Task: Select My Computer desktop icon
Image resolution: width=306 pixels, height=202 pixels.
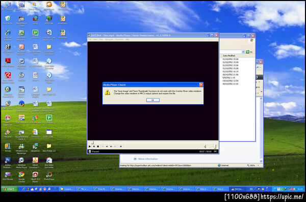Action: (8, 6)
